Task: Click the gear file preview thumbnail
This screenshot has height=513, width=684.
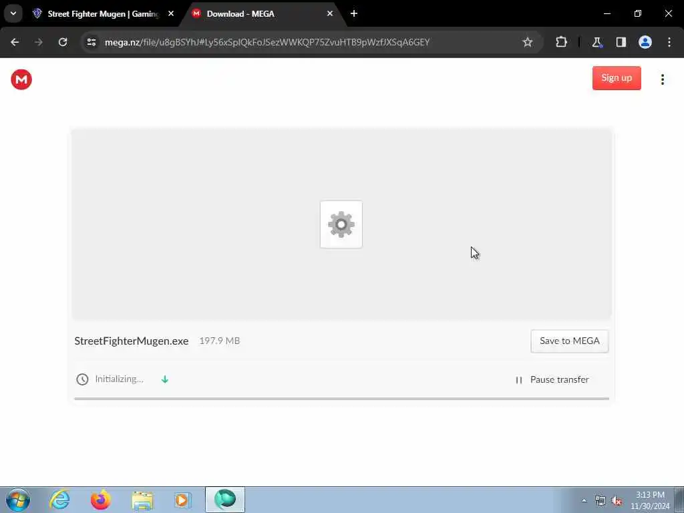Action: [x=341, y=224]
